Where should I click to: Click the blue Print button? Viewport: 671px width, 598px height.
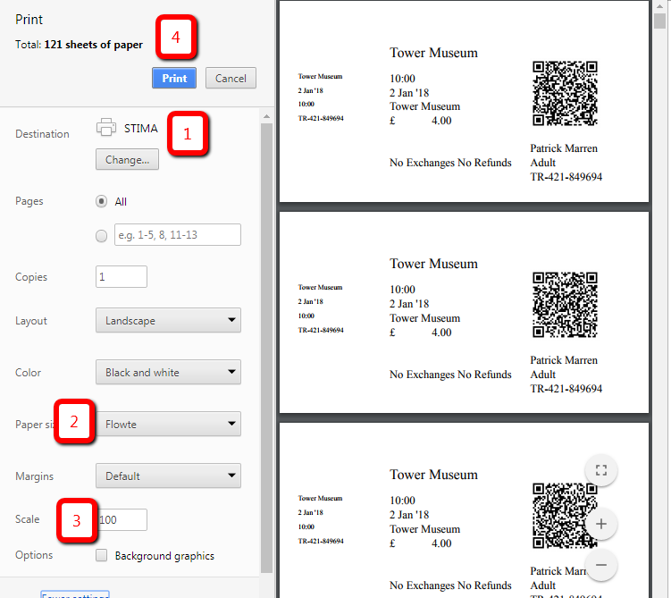174,78
